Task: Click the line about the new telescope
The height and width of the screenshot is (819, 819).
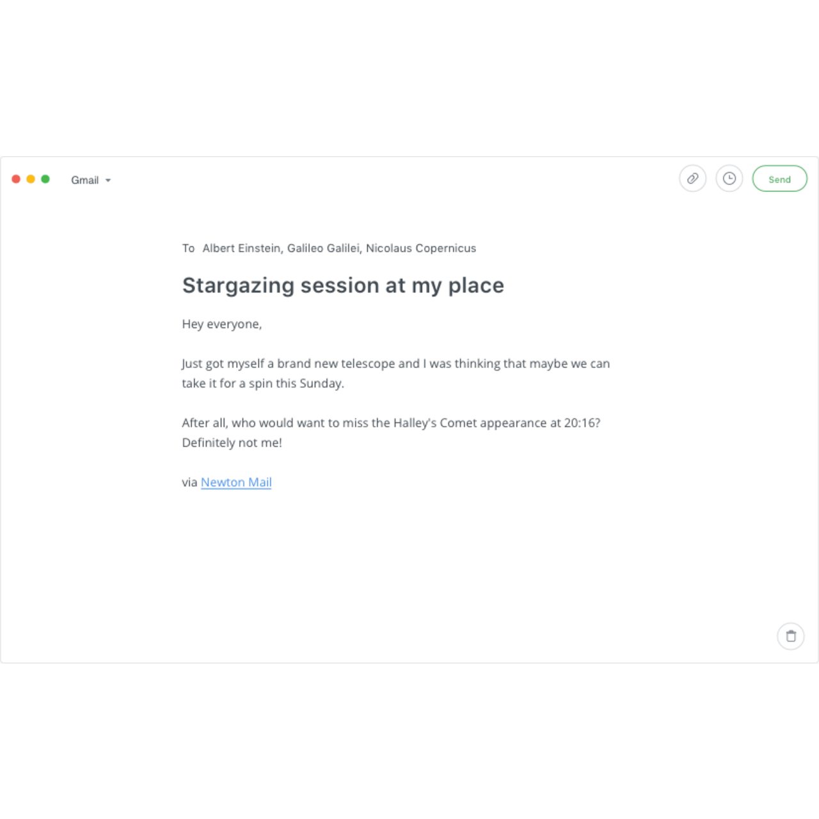Action: 395,364
